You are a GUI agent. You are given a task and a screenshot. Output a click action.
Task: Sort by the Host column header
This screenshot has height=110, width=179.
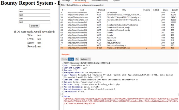click(x=82, y=10)
